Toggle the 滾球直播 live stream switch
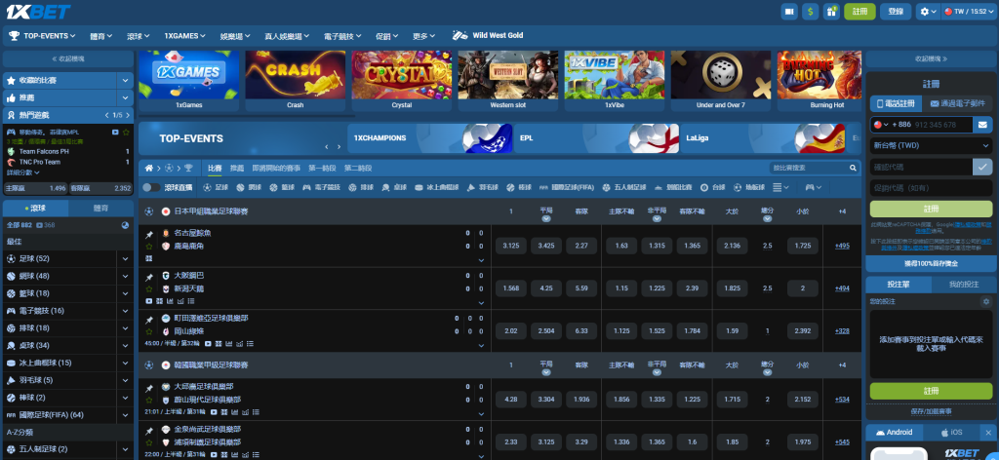The image size is (999, 460). (151, 187)
